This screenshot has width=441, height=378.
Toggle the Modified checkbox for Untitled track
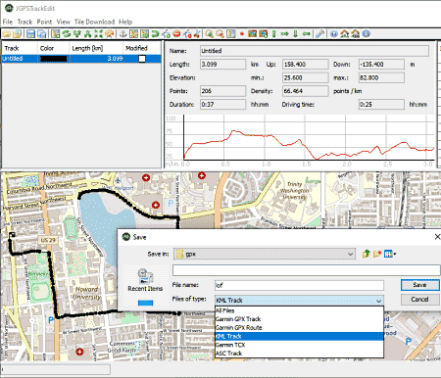point(142,59)
